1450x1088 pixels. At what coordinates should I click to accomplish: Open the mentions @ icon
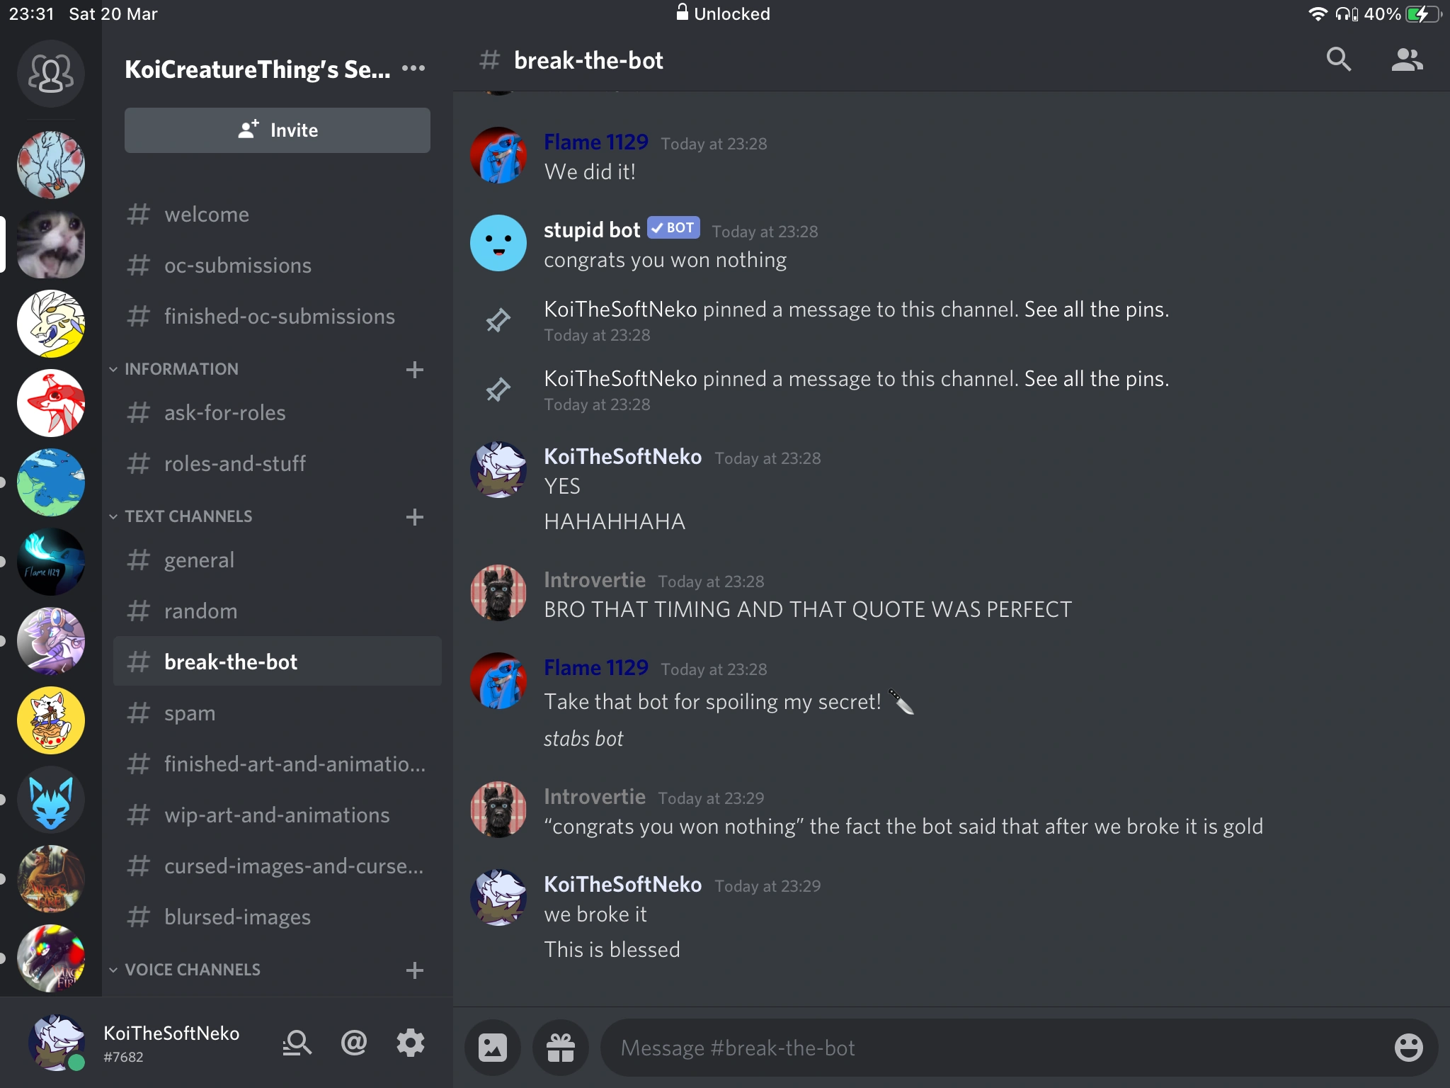(354, 1043)
